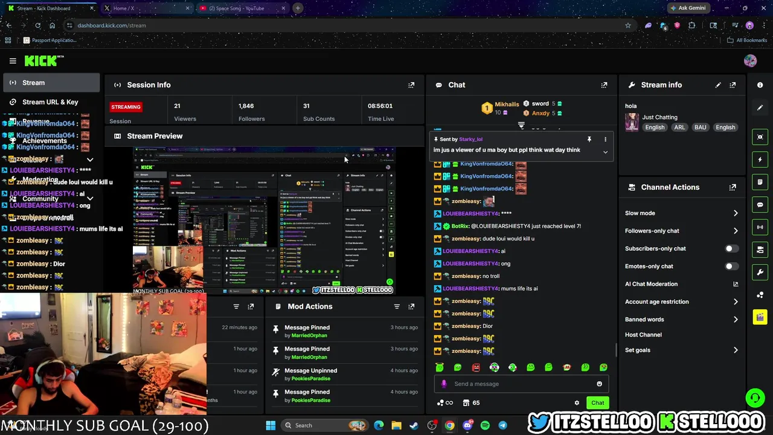This screenshot has height=435, width=773.
Task: Expand the pinned message chevron
Action: (x=605, y=152)
